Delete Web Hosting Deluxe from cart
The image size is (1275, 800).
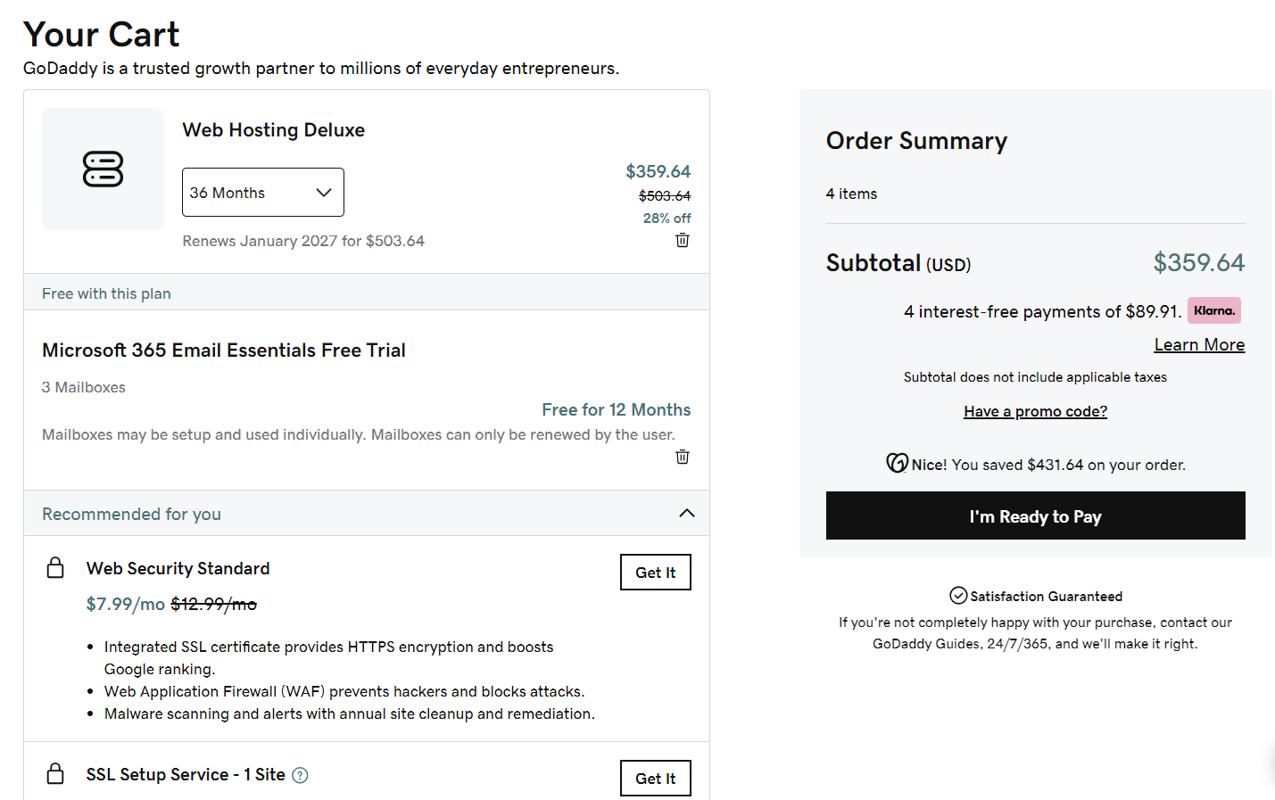[683, 240]
